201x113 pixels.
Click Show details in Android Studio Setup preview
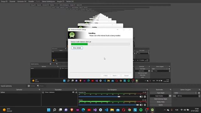click(77, 48)
